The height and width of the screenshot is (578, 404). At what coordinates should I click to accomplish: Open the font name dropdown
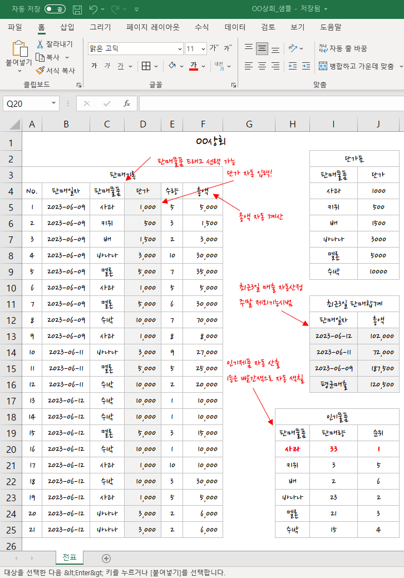(180, 48)
